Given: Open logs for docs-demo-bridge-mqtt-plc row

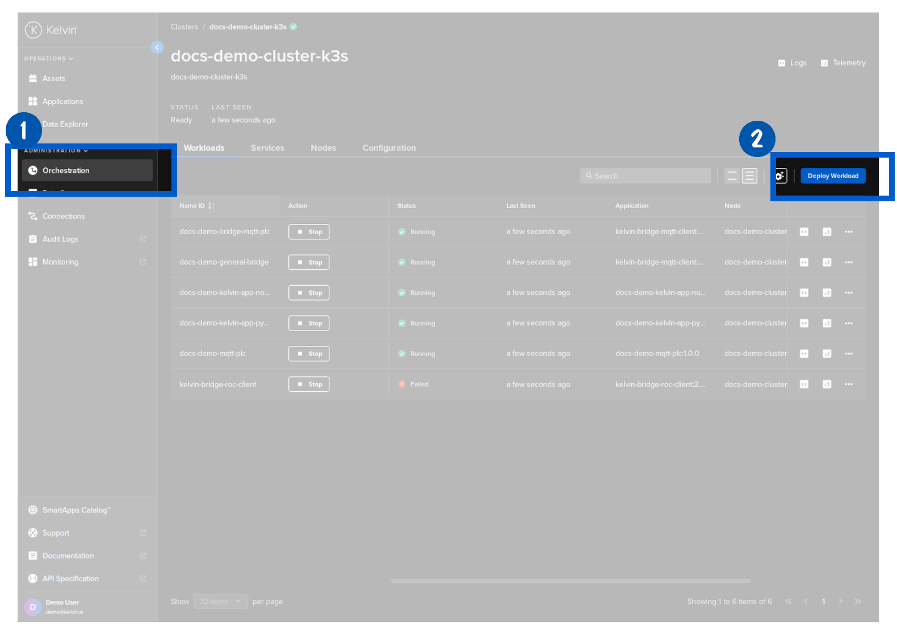Looking at the screenshot, I should point(804,232).
